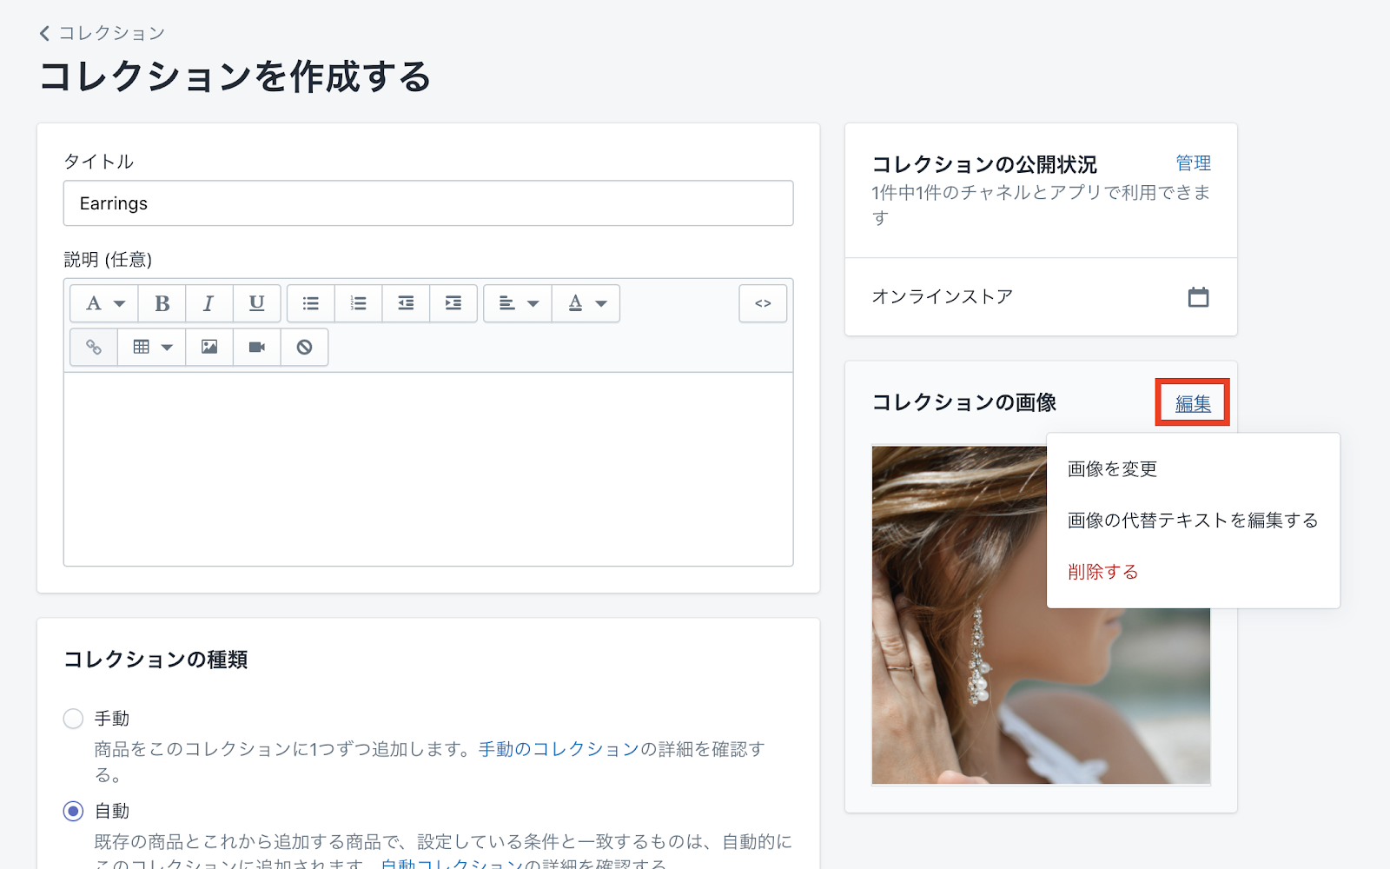Click inside the description text area
The image size is (1390, 869).
point(428,469)
